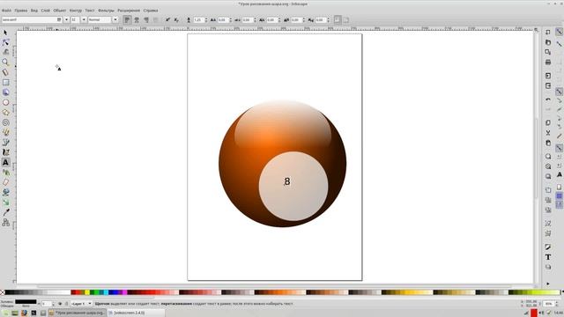The image size is (564, 317).
Task: Toggle align text left
Action: (127, 19)
